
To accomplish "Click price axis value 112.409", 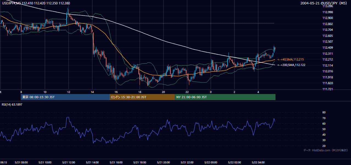I will [x=327, y=48].
